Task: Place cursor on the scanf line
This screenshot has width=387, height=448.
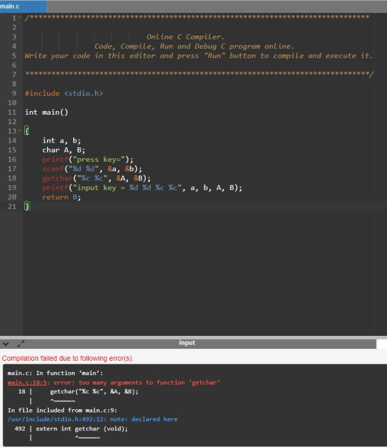Action: tap(92, 169)
